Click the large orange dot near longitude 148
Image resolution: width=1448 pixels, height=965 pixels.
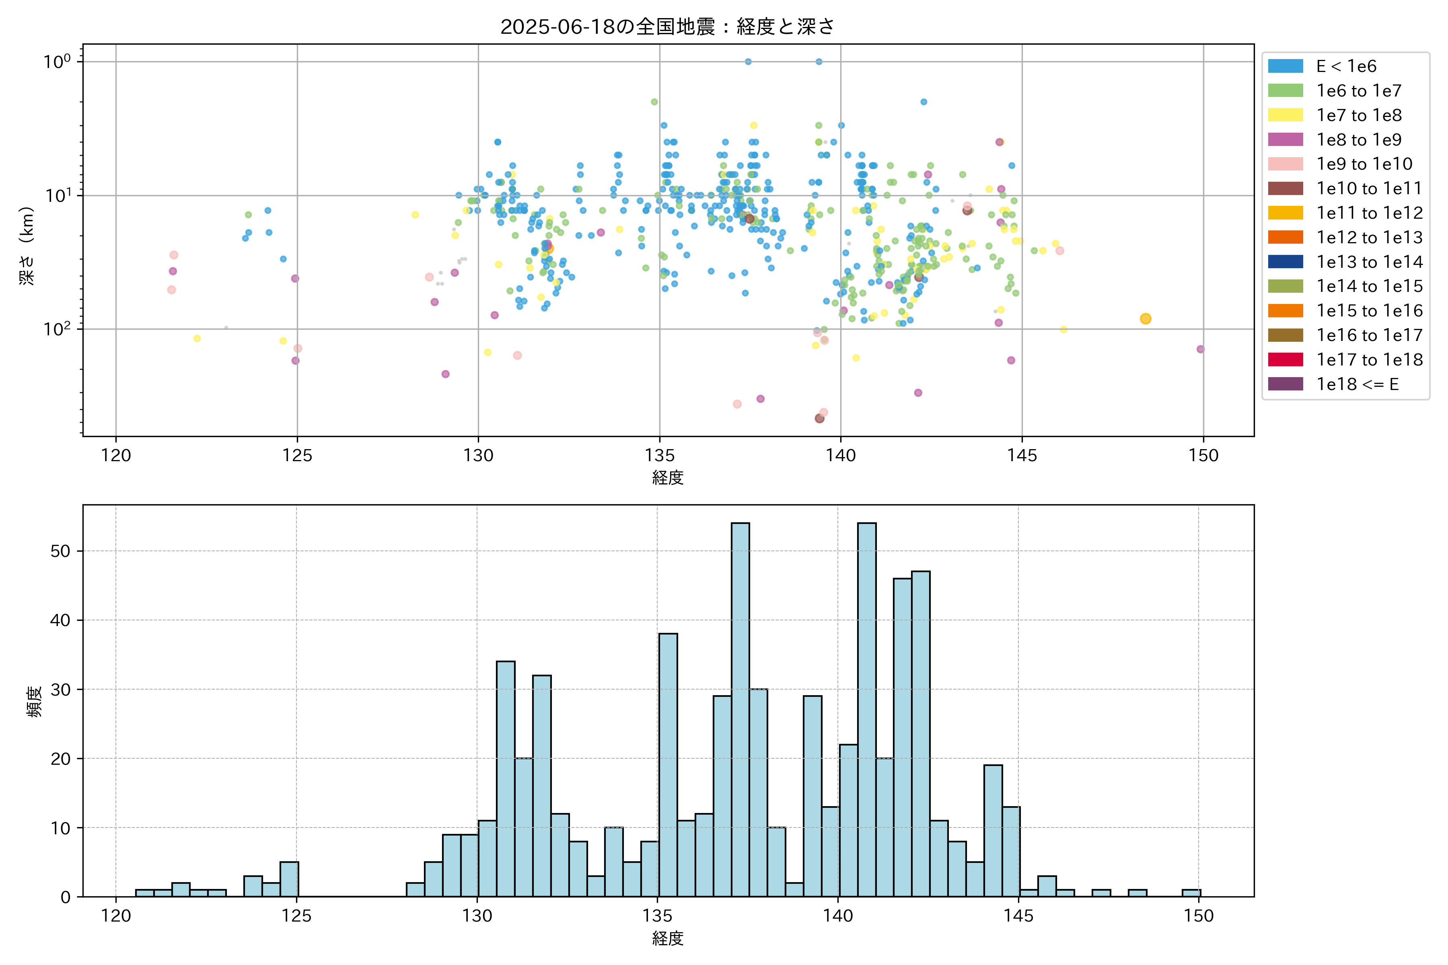click(1145, 319)
